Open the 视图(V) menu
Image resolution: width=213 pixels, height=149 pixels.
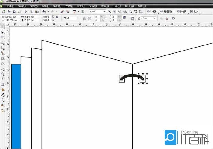tap(34, 6)
